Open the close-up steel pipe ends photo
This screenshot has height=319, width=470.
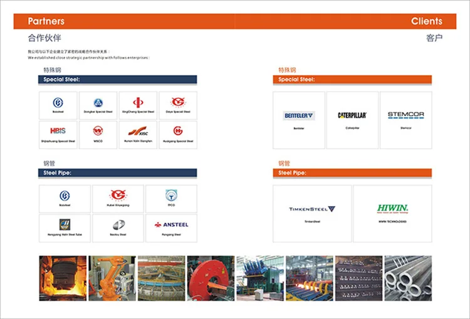point(408,278)
